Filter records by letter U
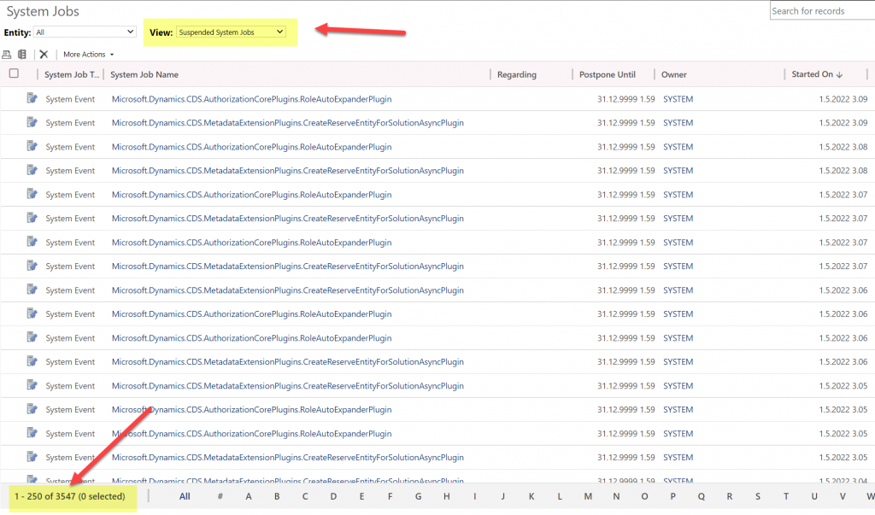The width and height of the screenshot is (875, 515). 814,496
